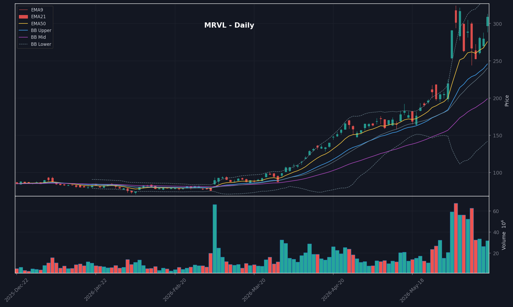The height and width of the screenshot is (307, 513).
Task: Click the 100 price axis tick
Action: [498, 173]
